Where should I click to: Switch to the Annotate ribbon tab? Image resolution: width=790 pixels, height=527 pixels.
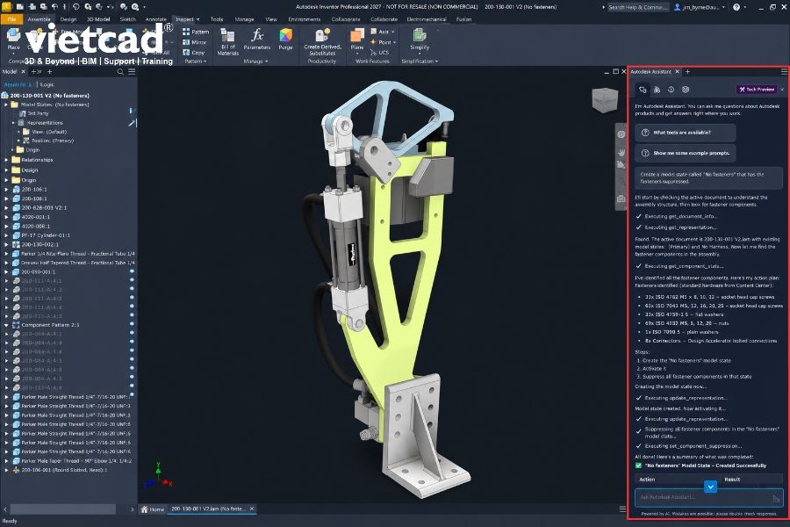(156, 19)
